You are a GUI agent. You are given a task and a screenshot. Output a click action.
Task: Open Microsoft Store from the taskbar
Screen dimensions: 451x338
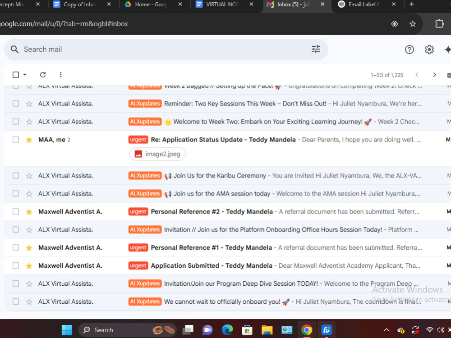pos(247,330)
